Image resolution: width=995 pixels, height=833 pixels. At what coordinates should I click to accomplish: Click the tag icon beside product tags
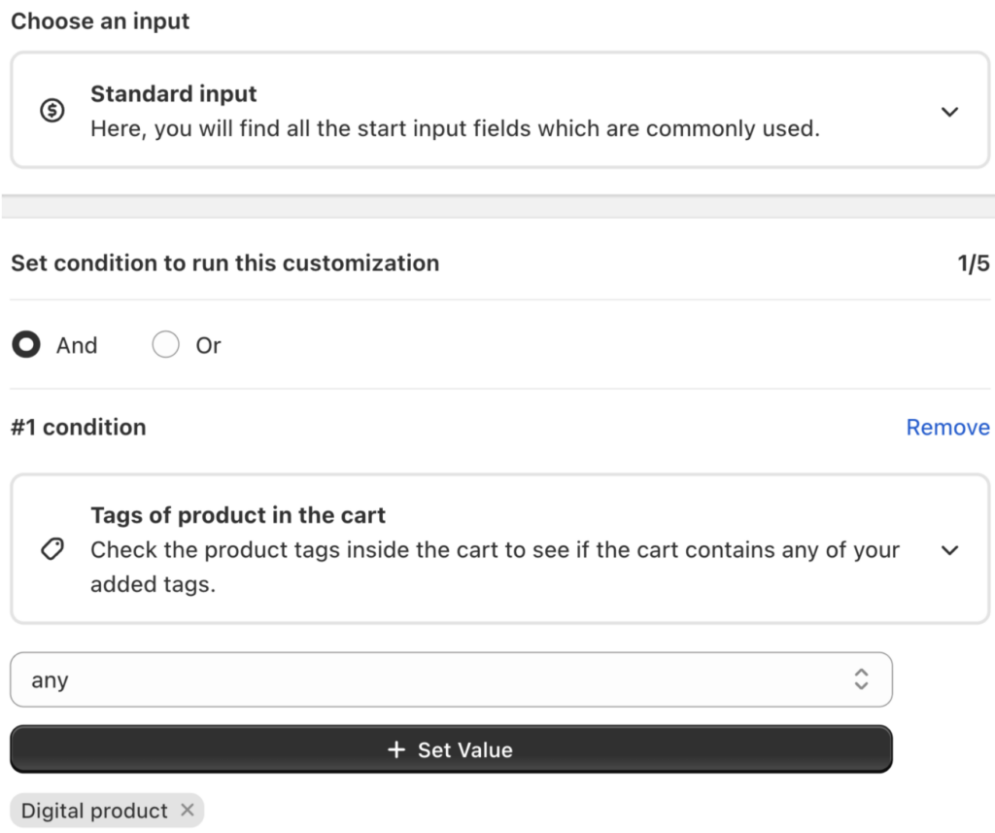[52, 549]
